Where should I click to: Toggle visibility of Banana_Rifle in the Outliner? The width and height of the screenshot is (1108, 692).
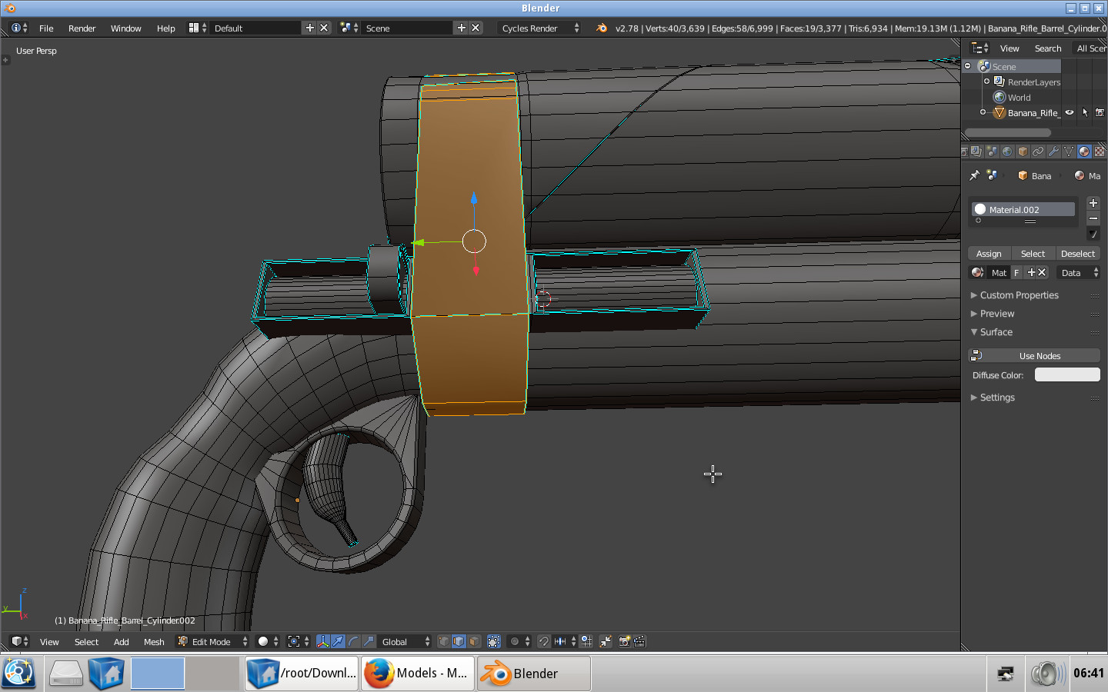point(1070,112)
